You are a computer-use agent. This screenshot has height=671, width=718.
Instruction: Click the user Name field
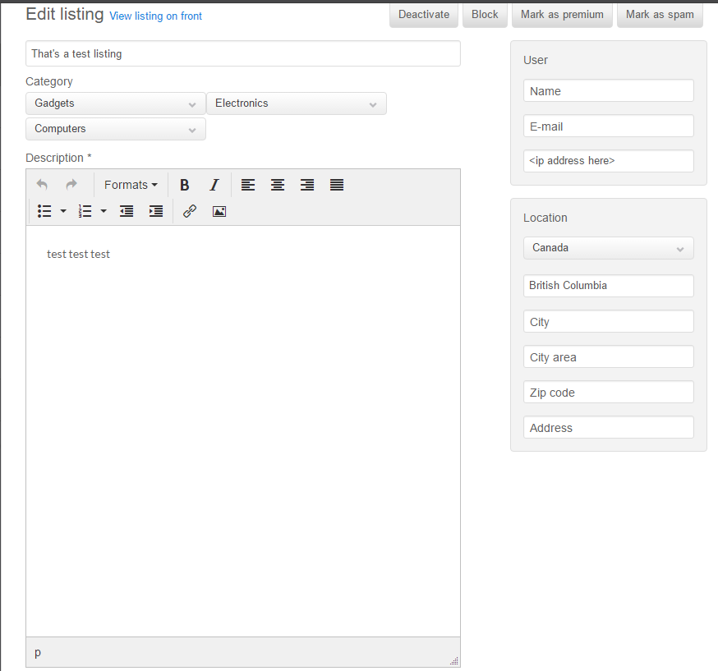click(609, 90)
